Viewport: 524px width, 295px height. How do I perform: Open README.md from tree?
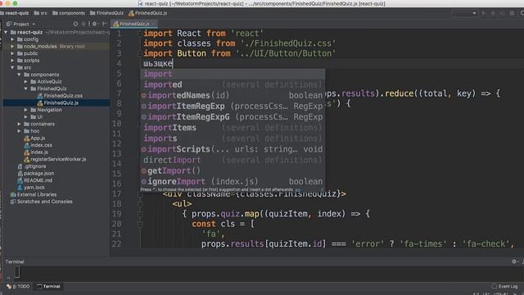[34, 180]
